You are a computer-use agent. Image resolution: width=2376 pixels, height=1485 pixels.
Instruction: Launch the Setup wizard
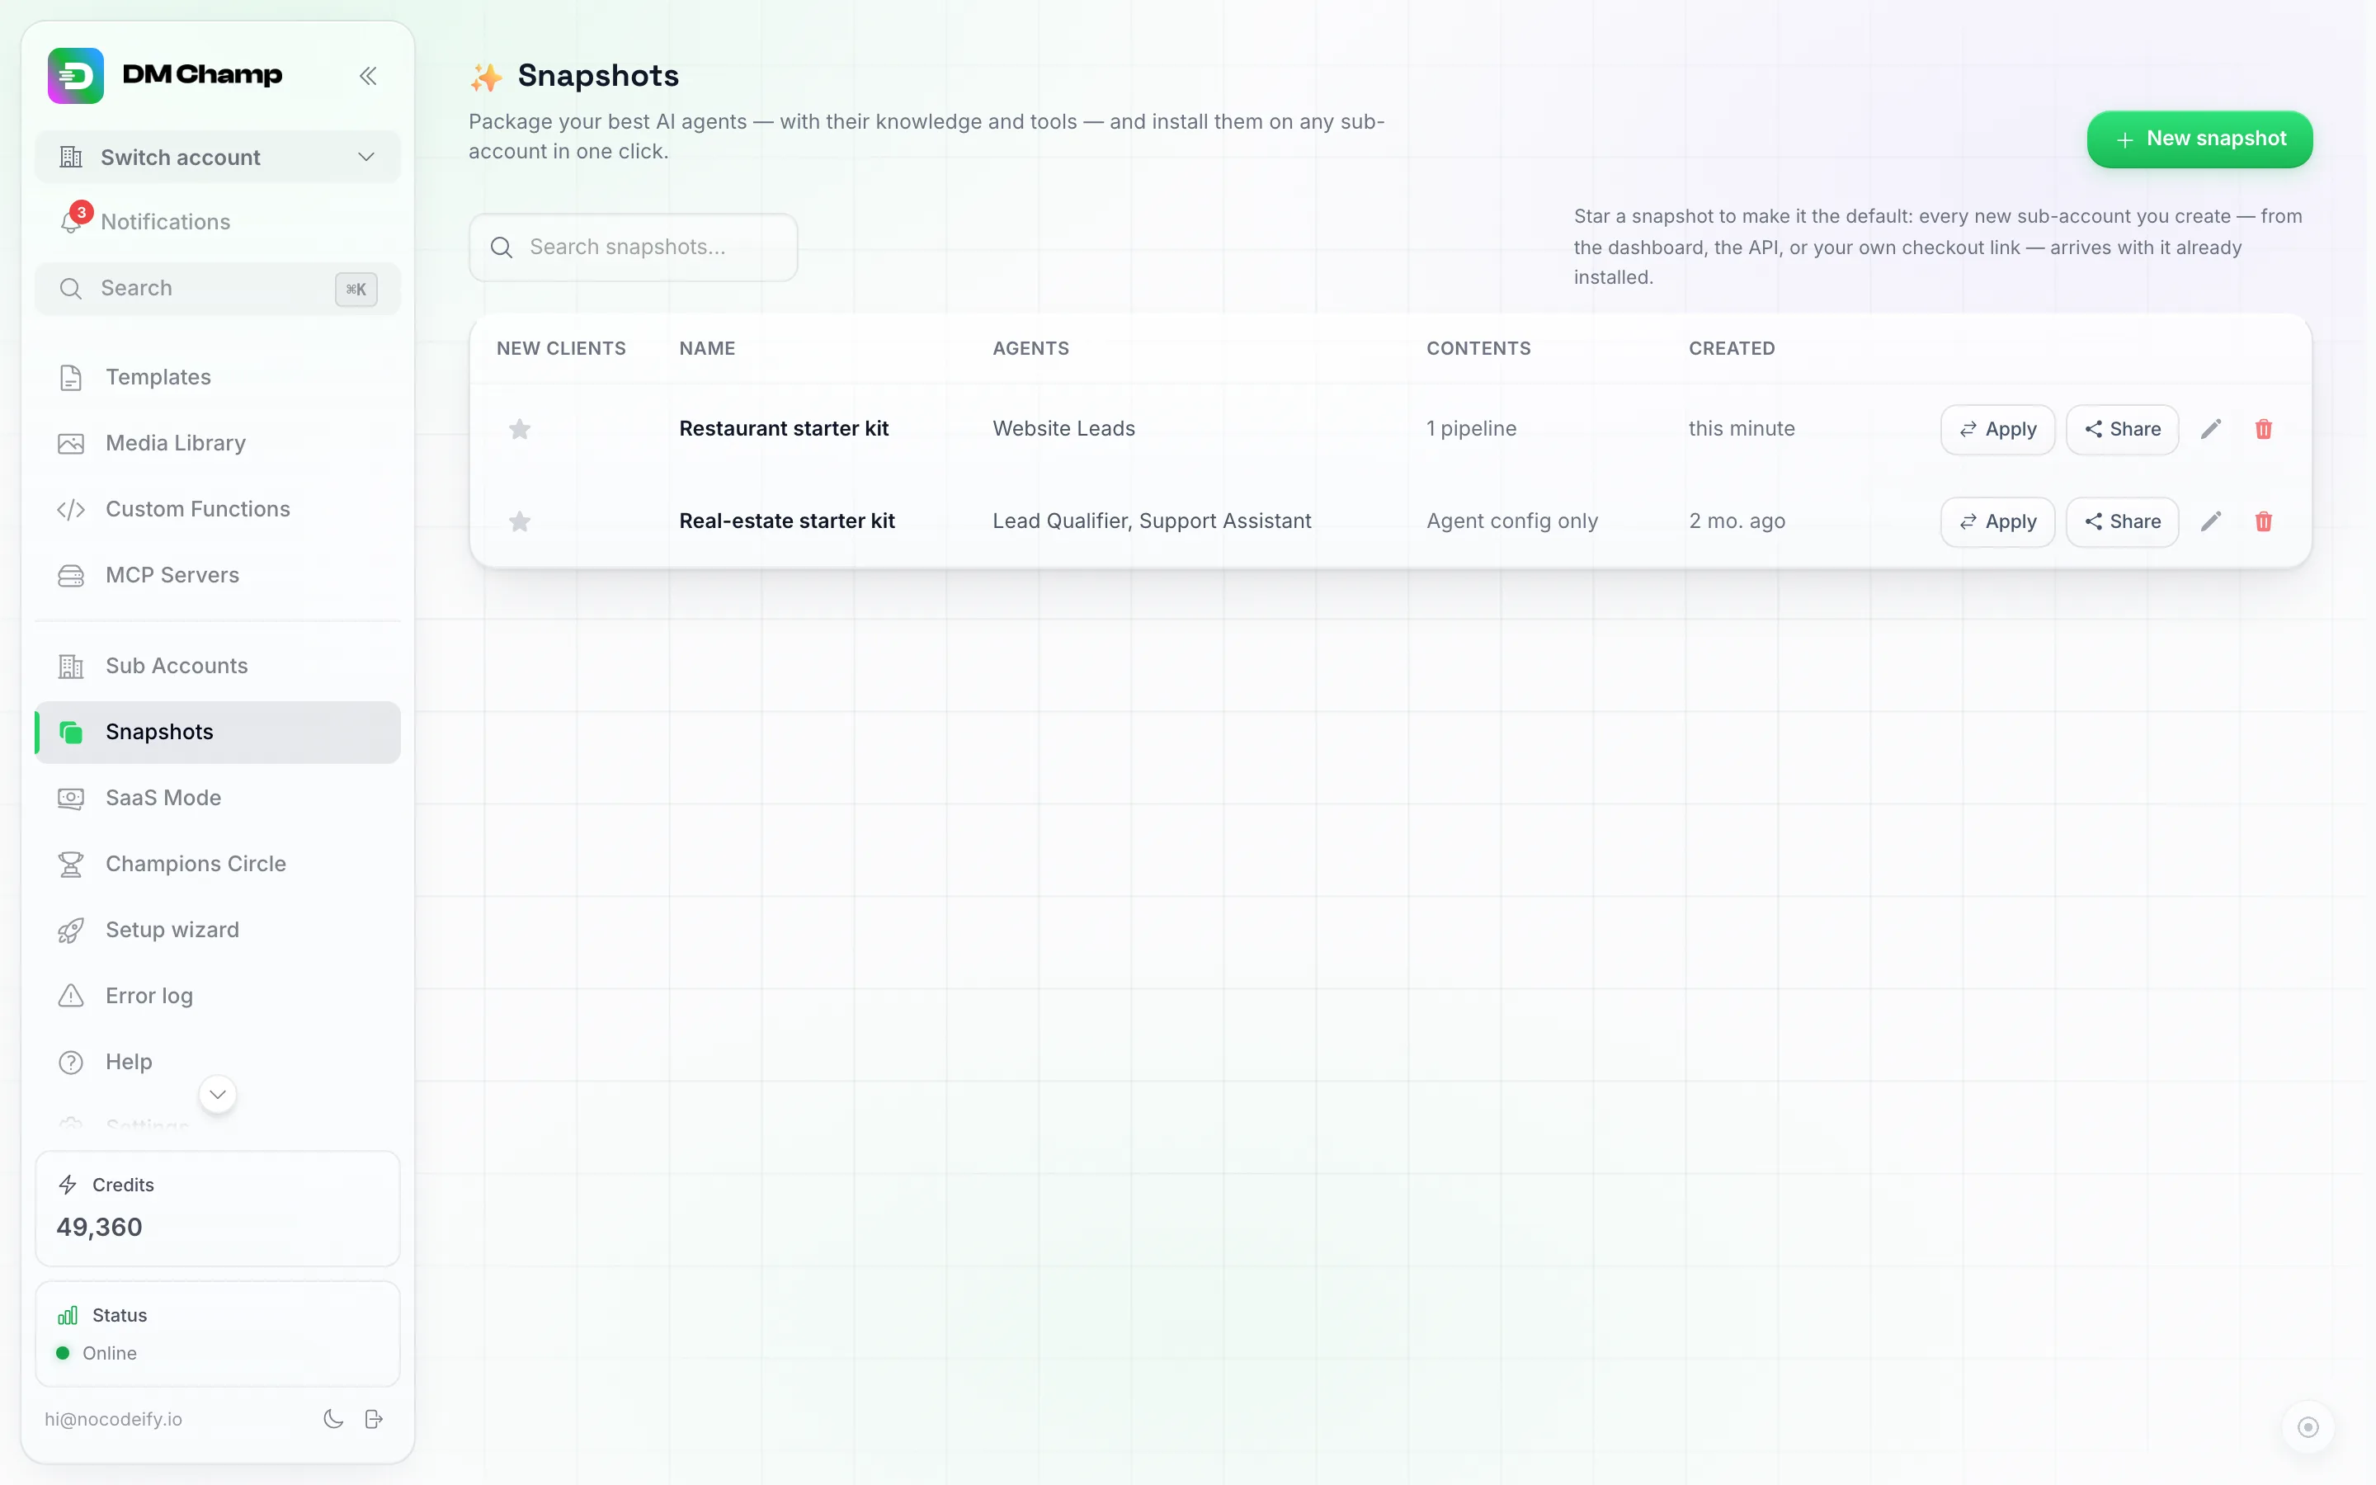pos(217,929)
